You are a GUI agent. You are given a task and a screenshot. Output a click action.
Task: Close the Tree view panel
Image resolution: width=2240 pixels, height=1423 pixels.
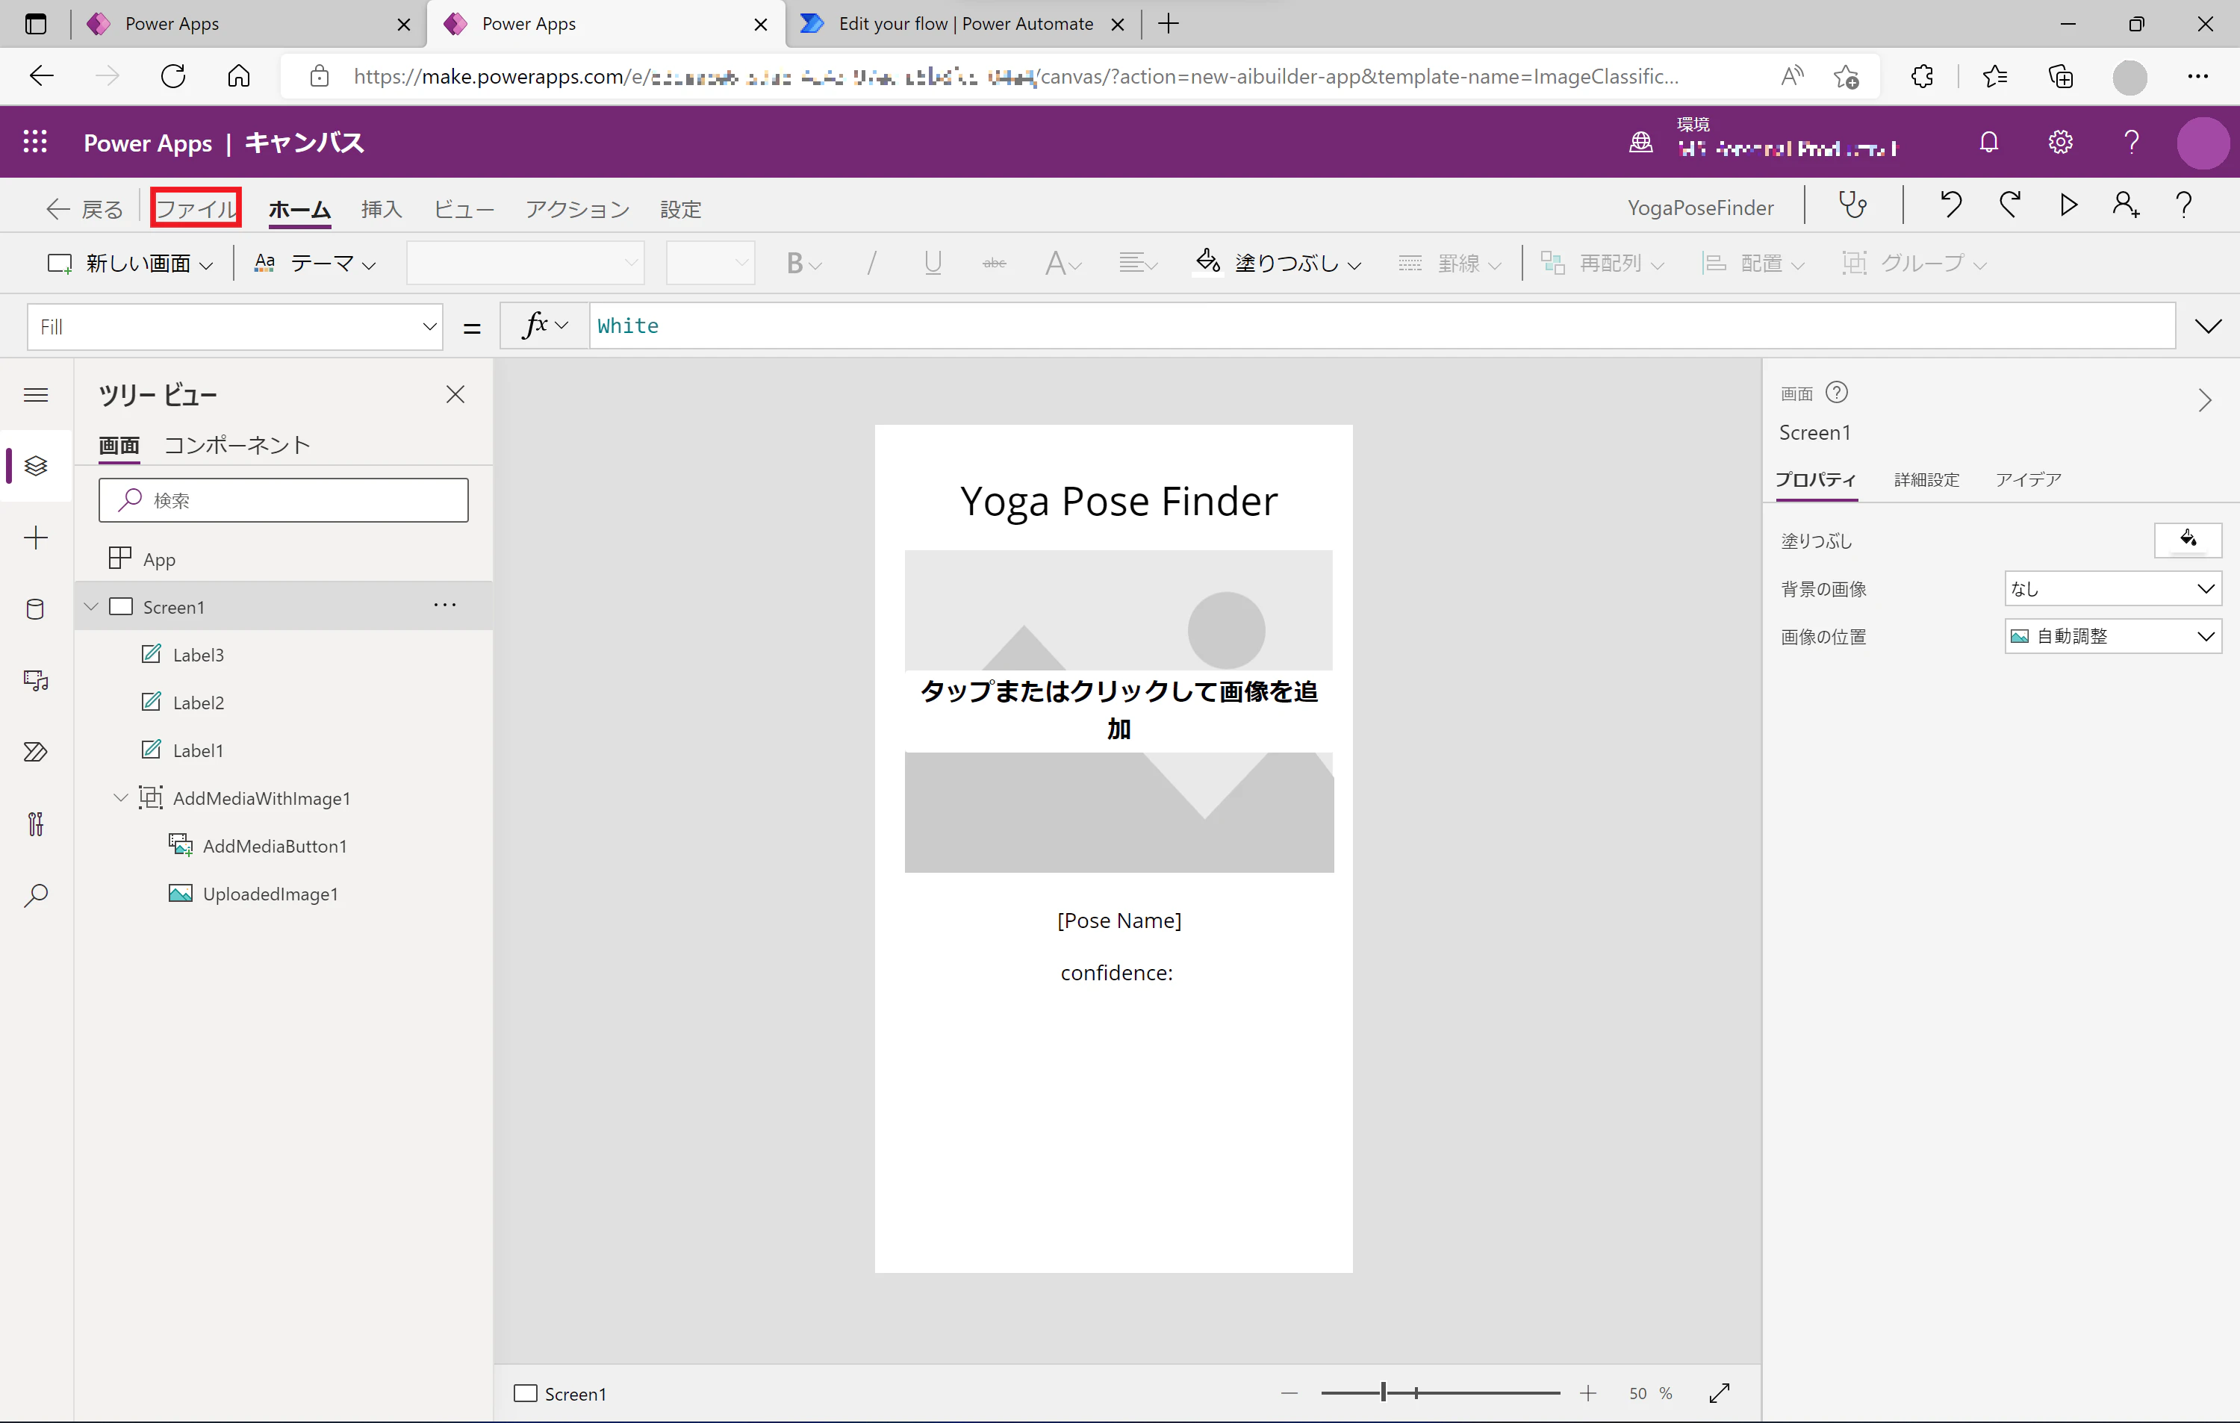[x=455, y=394]
